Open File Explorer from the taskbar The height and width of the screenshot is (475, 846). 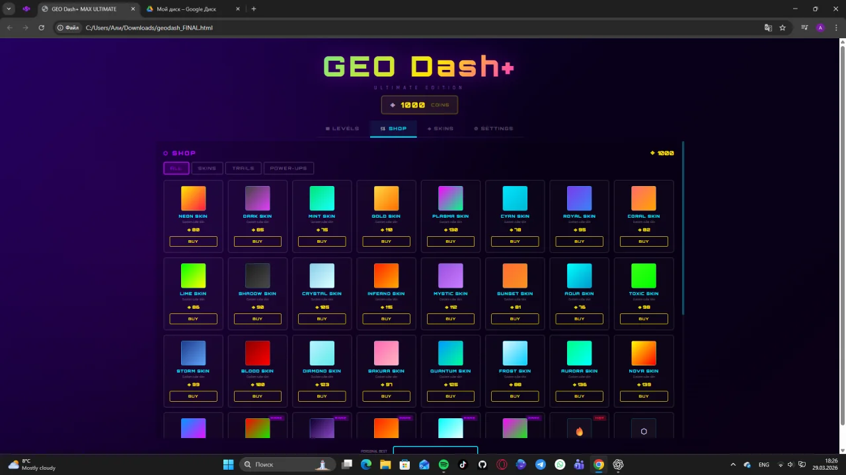(385, 464)
